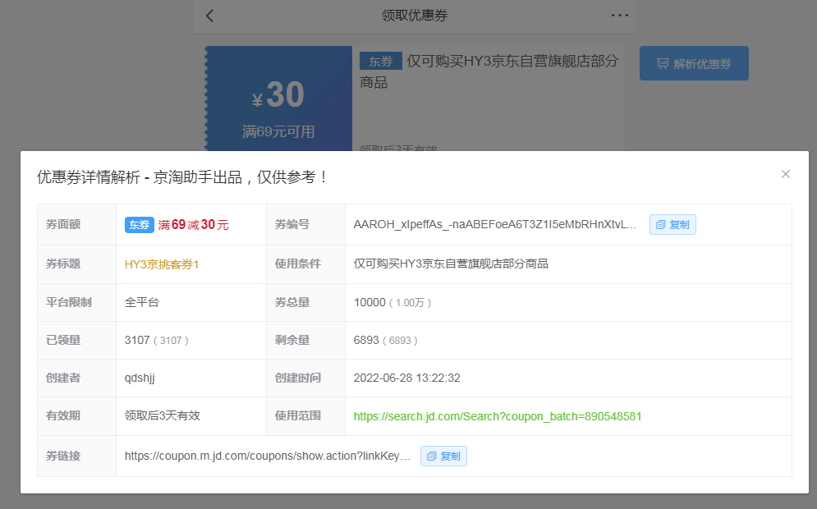The image size is (817, 509).
Task: Click the HY3京挑客券1 coupon title
Action: (162, 264)
